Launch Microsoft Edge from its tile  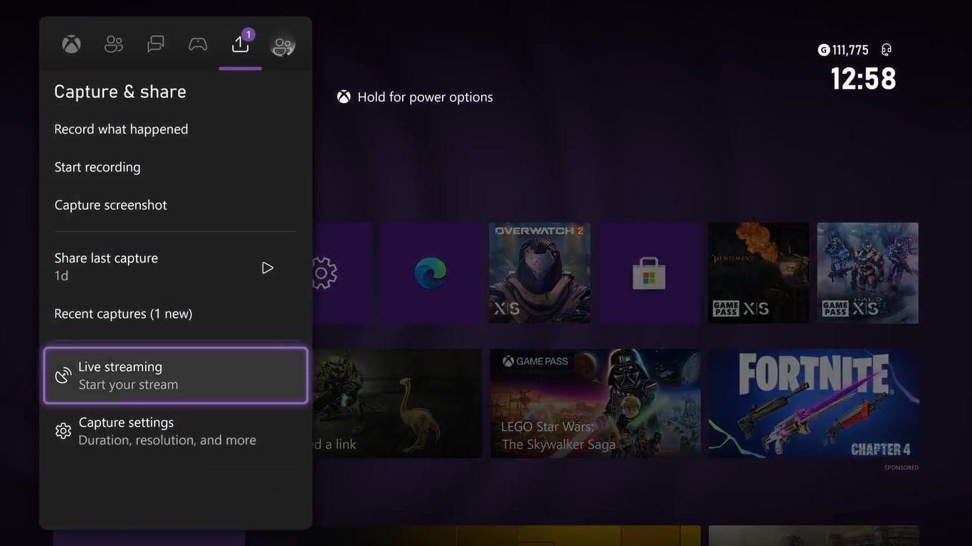(x=430, y=272)
